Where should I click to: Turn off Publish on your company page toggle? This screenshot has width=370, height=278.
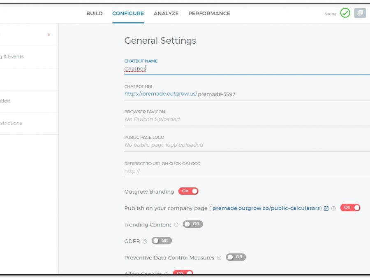[x=350, y=208]
